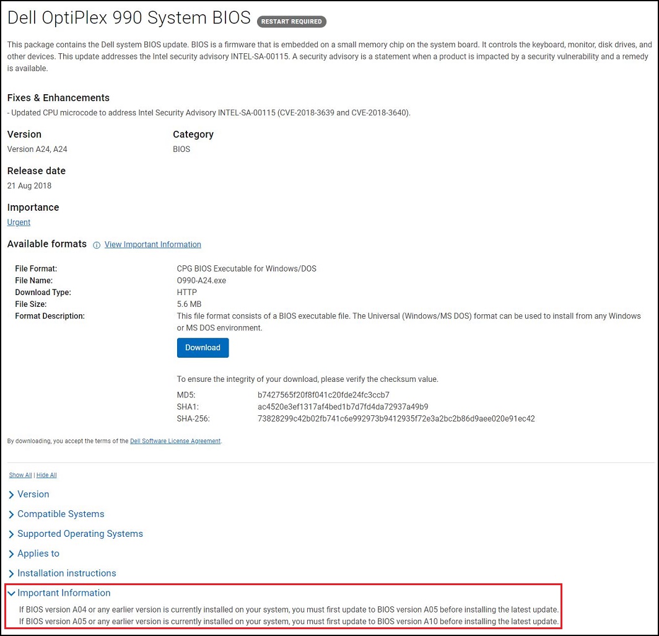Click CPG BIOS Executable for Windows/DOS text
This screenshot has width=659, height=636.
coord(247,269)
